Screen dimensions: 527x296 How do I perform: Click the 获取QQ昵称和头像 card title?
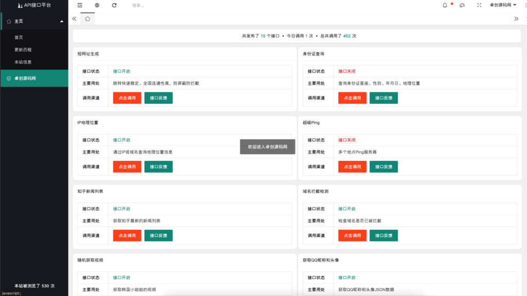[x=321, y=260]
